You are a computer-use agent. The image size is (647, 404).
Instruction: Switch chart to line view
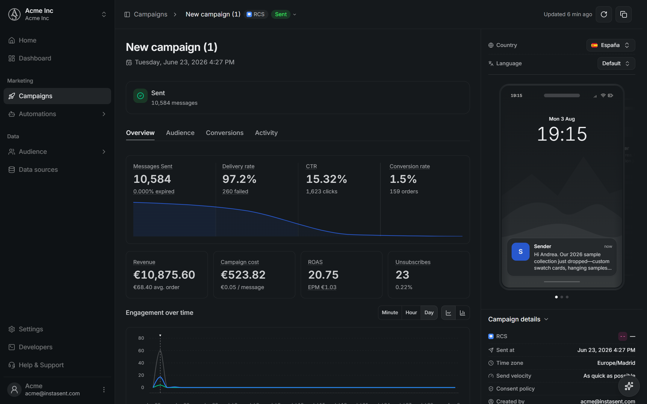[448, 313]
